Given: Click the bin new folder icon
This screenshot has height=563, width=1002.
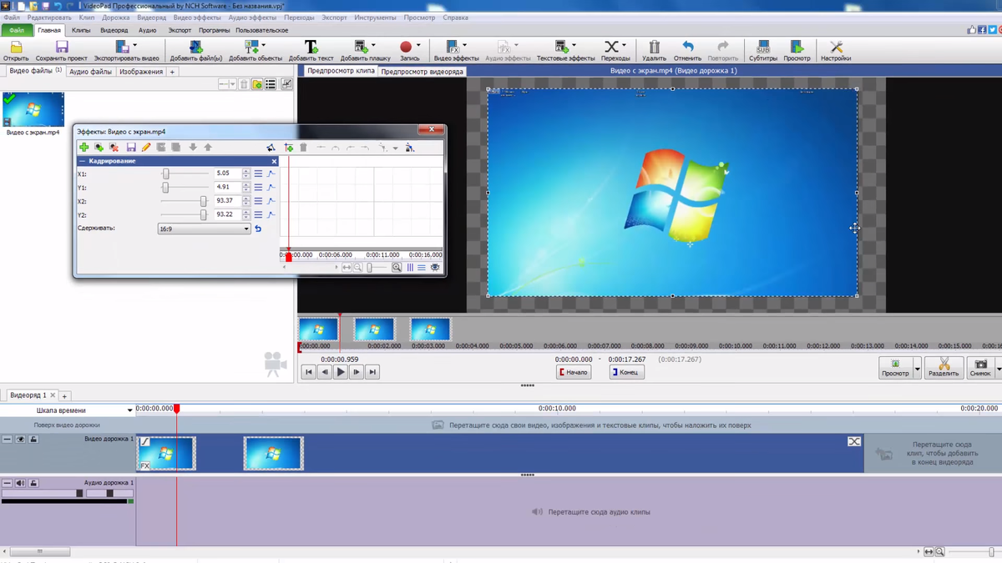Looking at the screenshot, I should click(x=257, y=84).
